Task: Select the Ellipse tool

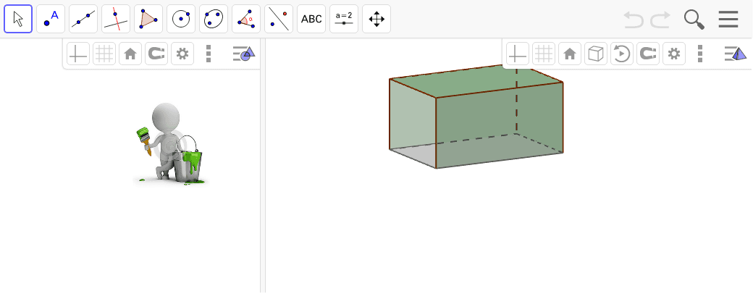Action: pyautogui.click(x=214, y=19)
